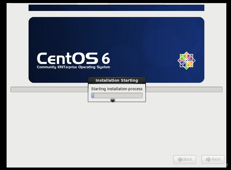Click the CentOS 6 banner title
231x170 pixels.
pos(73,58)
